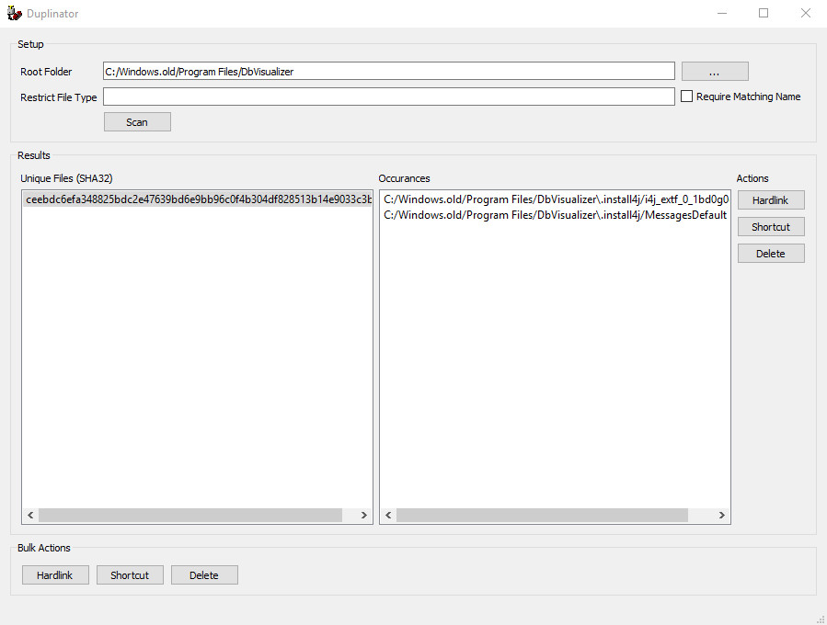Enable Require Matching Name checkbox

(x=686, y=97)
